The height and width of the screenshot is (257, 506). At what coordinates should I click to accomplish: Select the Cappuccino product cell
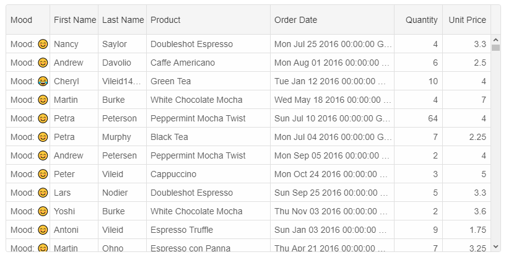pos(173,174)
